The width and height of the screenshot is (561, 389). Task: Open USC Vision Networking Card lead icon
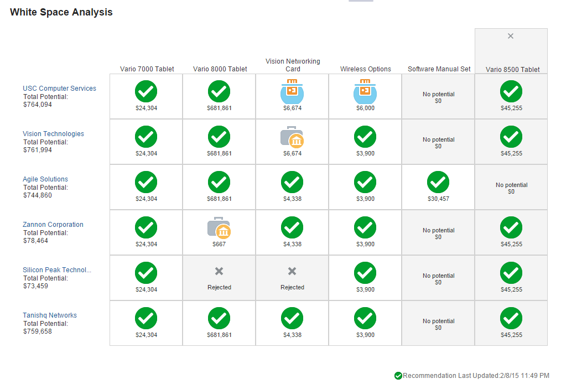coord(292,91)
